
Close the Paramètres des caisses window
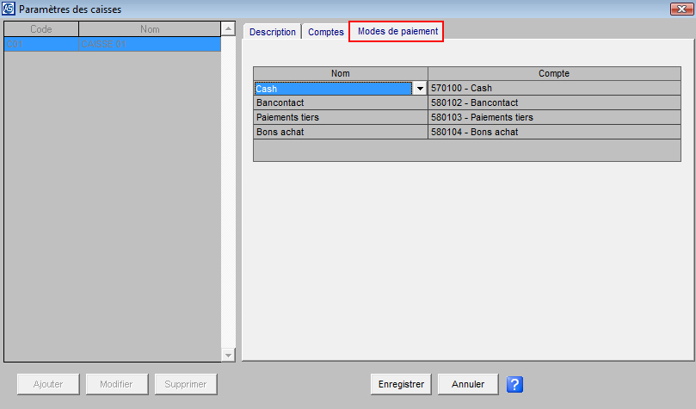[x=681, y=9]
